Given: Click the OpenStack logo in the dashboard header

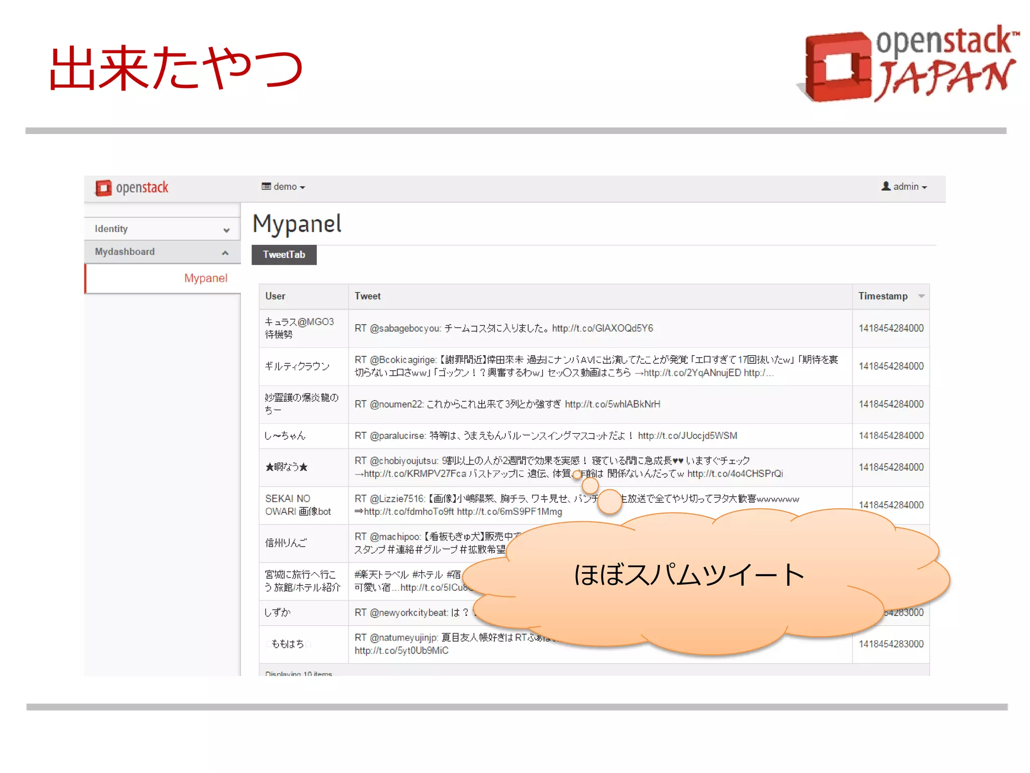Looking at the screenshot, I should pos(132,188).
